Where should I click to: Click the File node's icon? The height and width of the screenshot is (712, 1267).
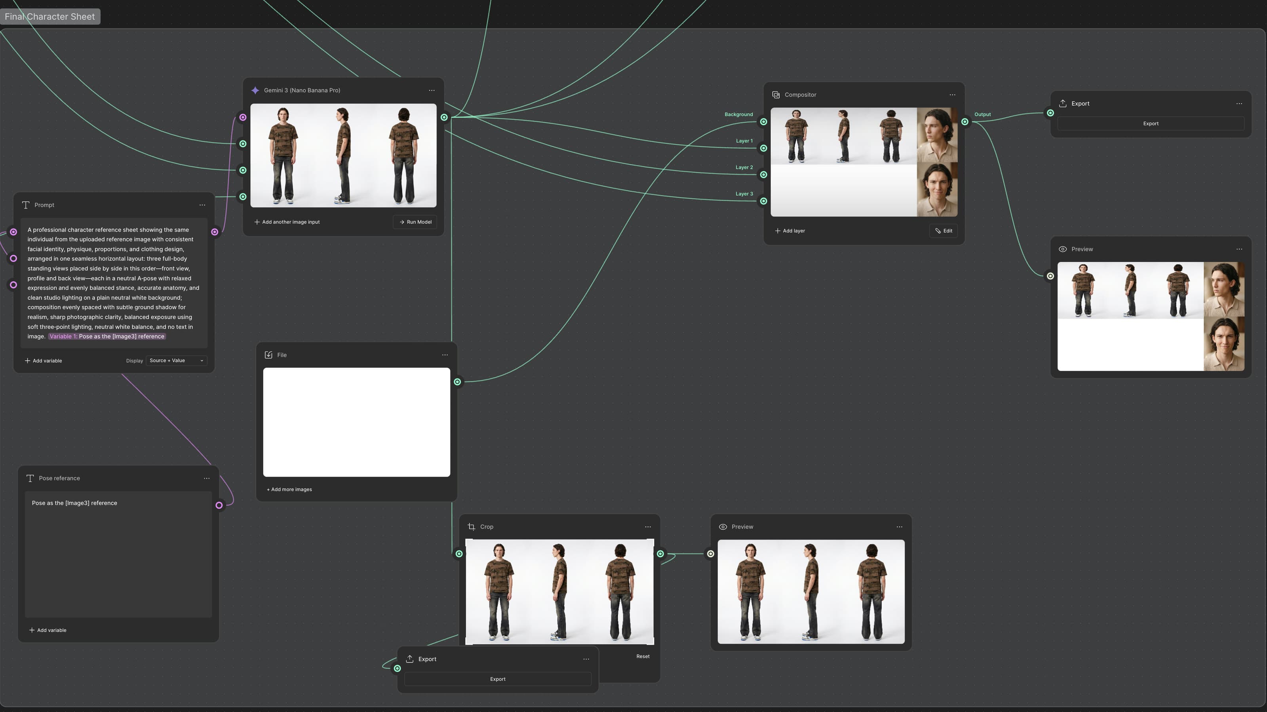coord(268,355)
